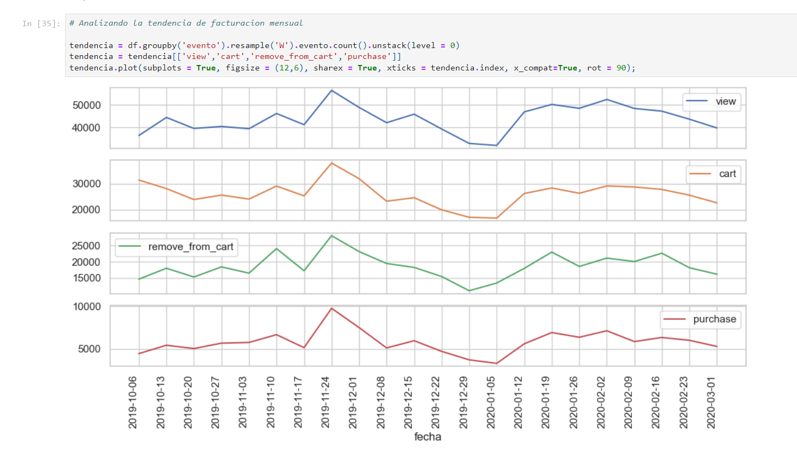Click the 2020-02-23 x-axis date label
The width and height of the screenshot is (797, 451).
[x=684, y=402]
